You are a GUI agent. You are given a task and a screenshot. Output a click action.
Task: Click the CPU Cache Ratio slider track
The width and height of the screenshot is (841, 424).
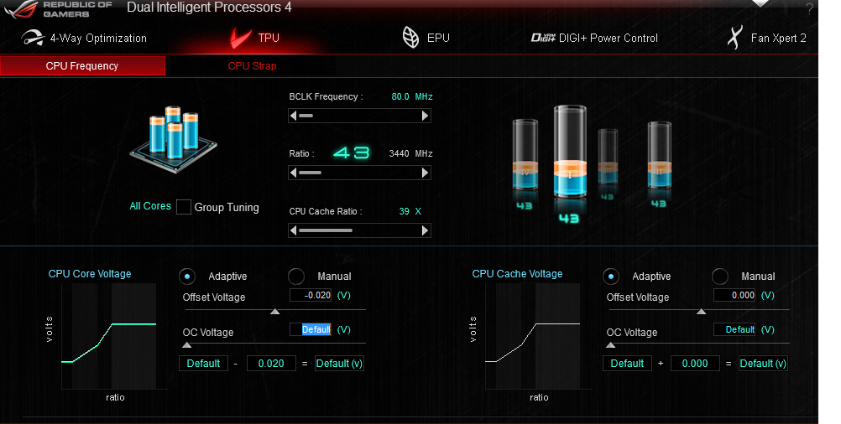pyautogui.click(x=359, y=230)
